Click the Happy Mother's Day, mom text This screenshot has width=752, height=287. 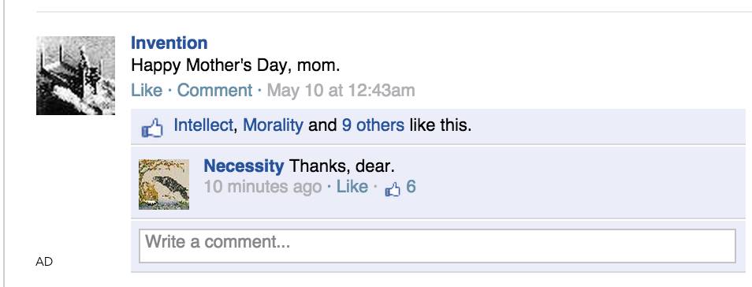pyautogui.click(x=236, y=65)
